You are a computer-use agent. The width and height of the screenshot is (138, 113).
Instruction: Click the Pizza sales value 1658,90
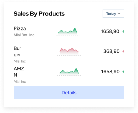pos(110,31)
